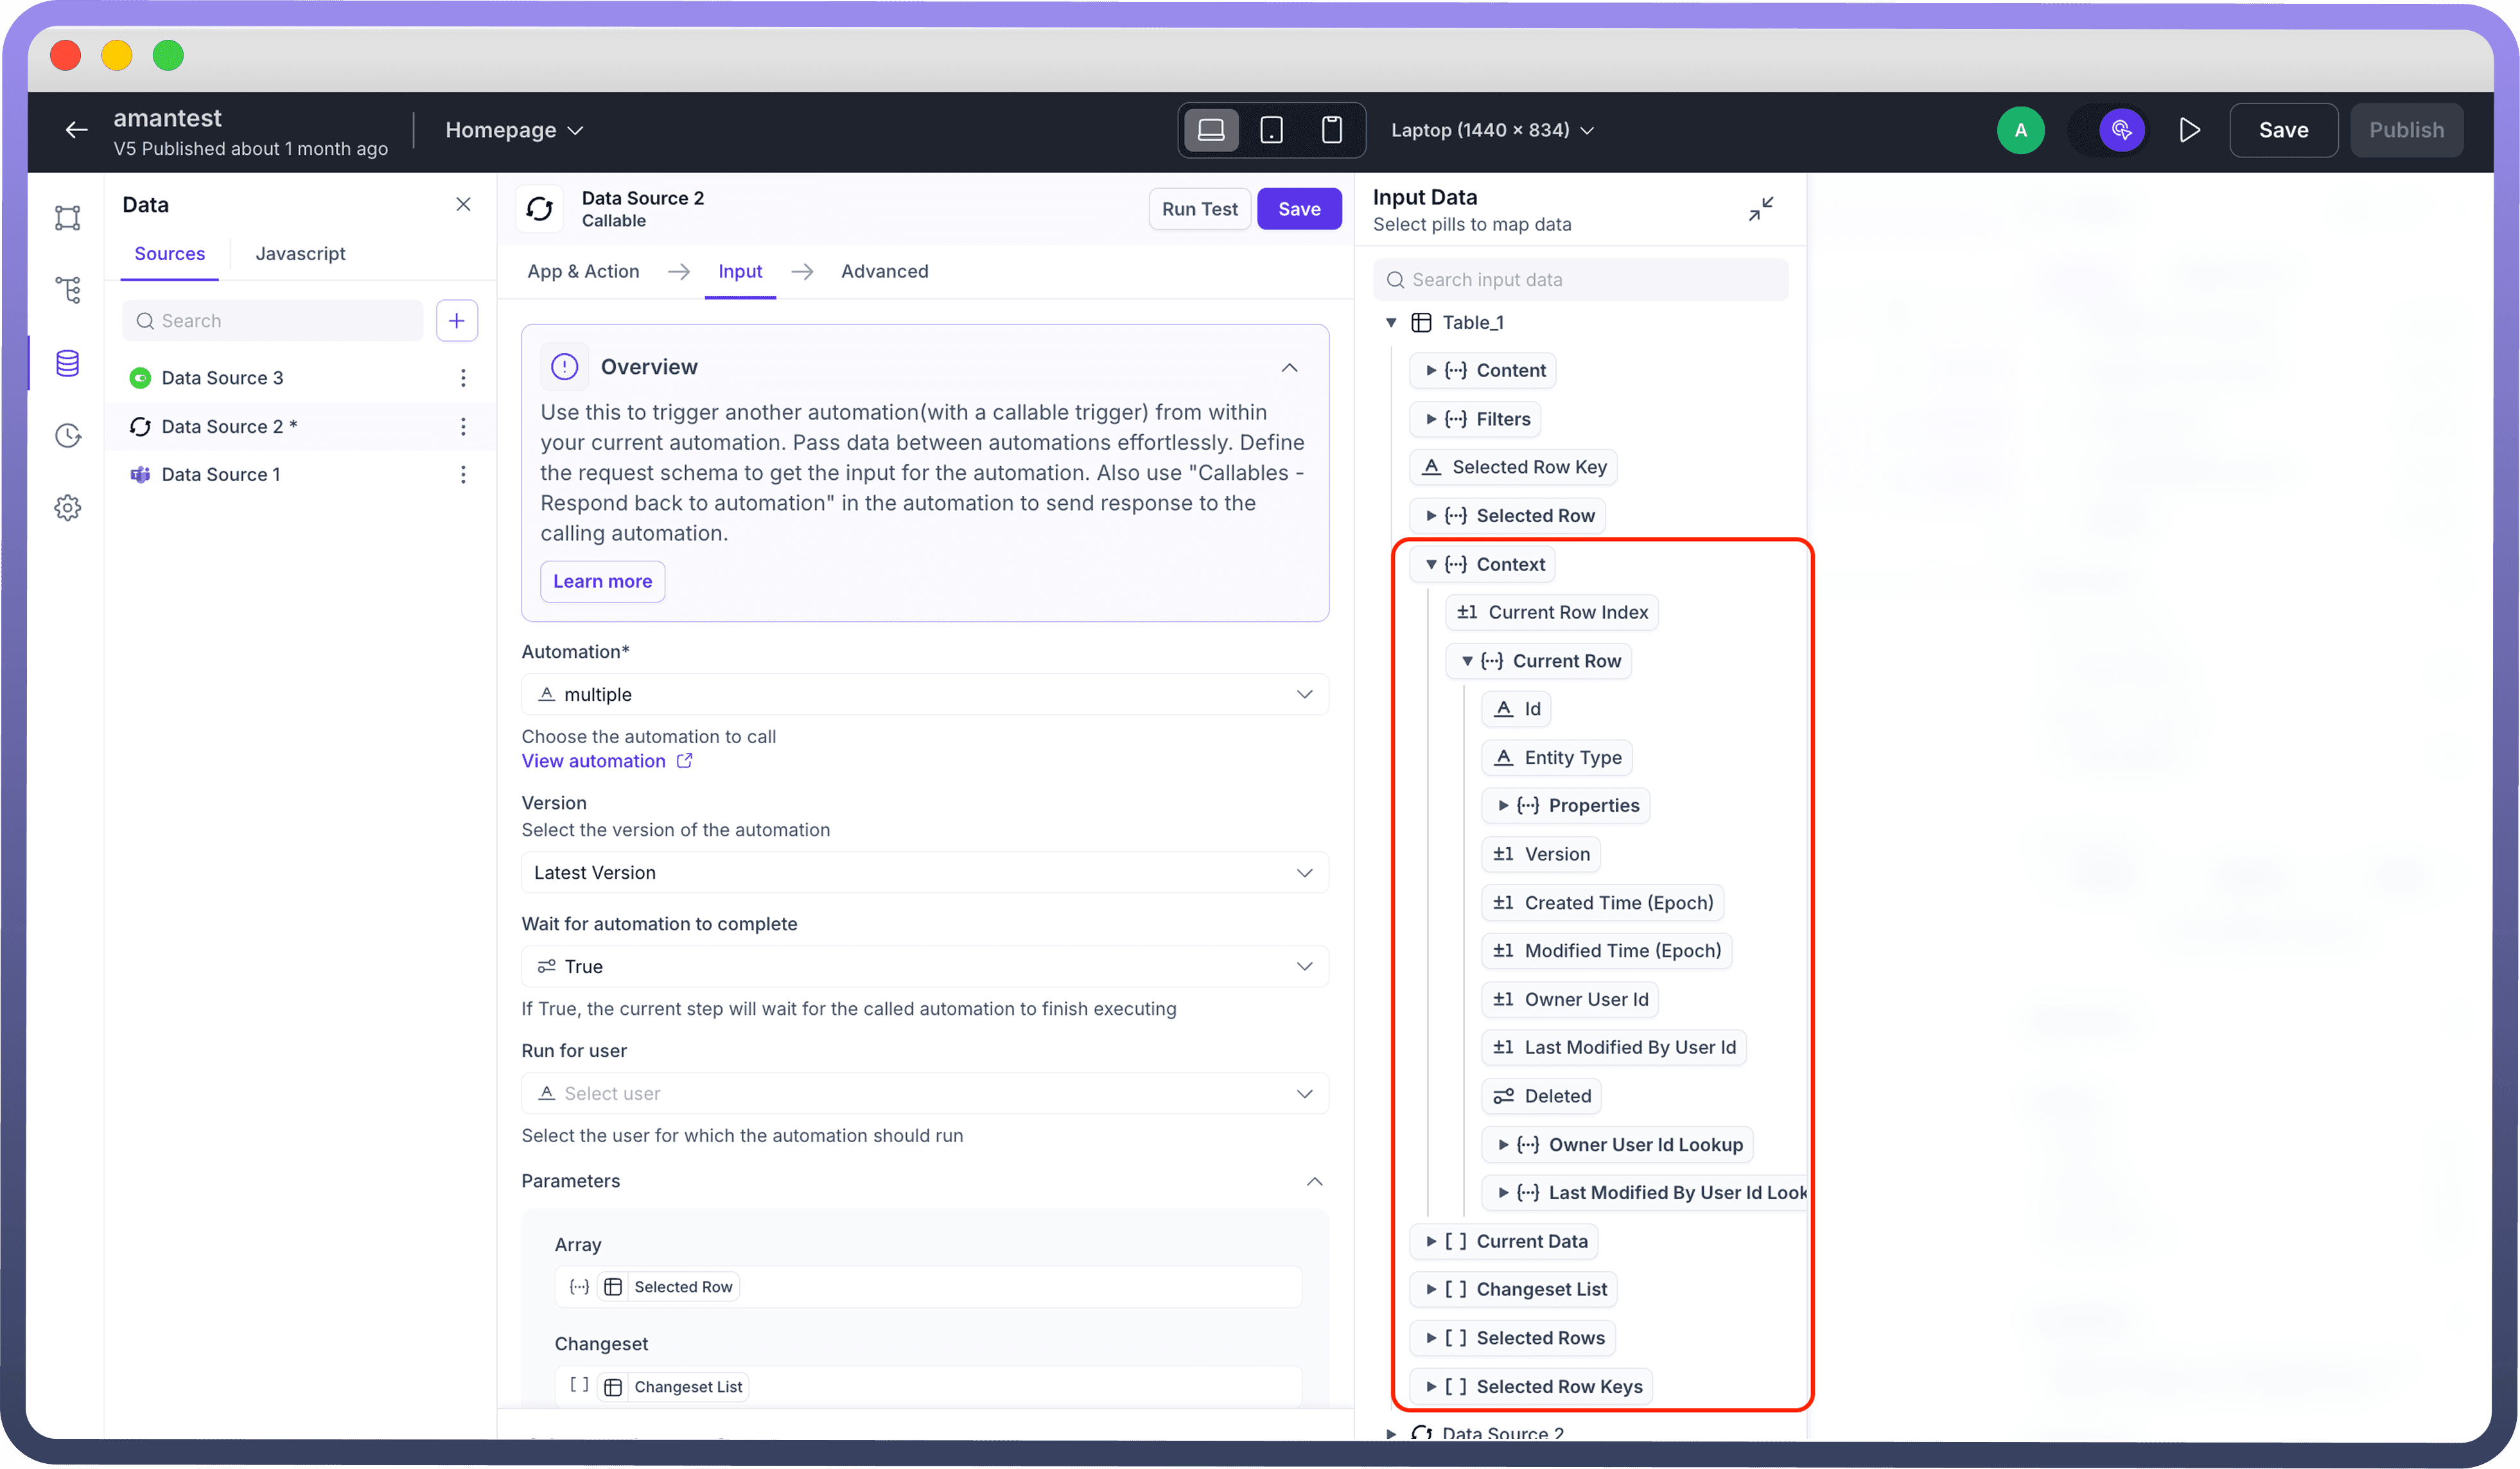Click the preview play icon
2520x1469 pixels.
[2189, 130]
